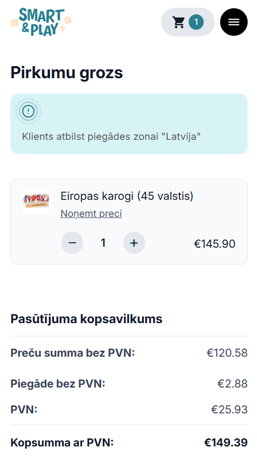Click the Pasūtījuma kopsavilkums heading
Viewport: 257px width, 458px height.
[x=86, y=319]
